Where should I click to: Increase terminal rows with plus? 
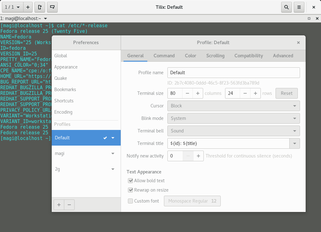coord(255,93)
